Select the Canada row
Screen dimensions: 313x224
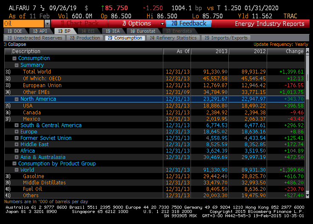pos(154,113)
